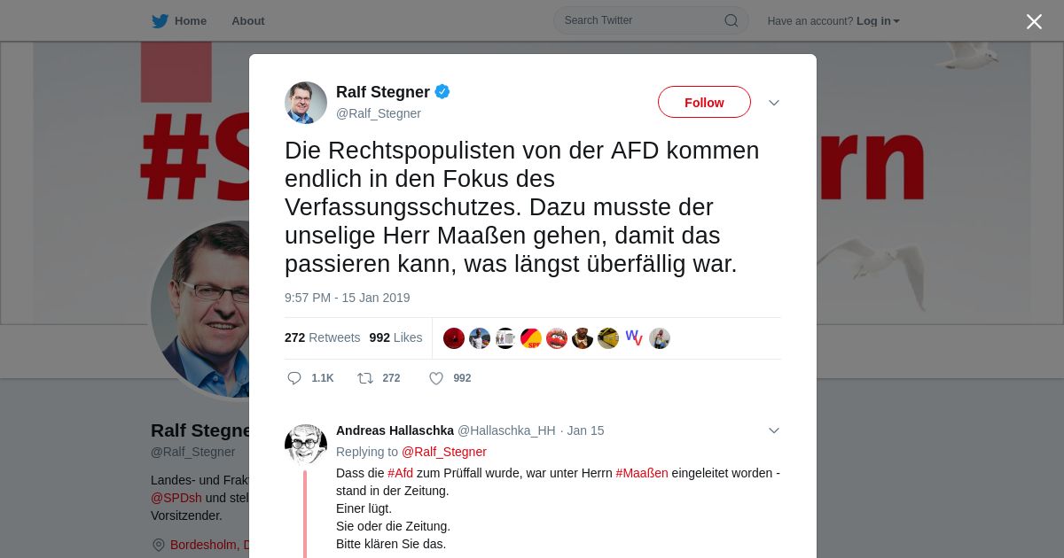Image resolution: width=1064 pixels, height=558 pixels.
Task: Open Andreas Hallaschka's avatar
Action: [306, 445]
